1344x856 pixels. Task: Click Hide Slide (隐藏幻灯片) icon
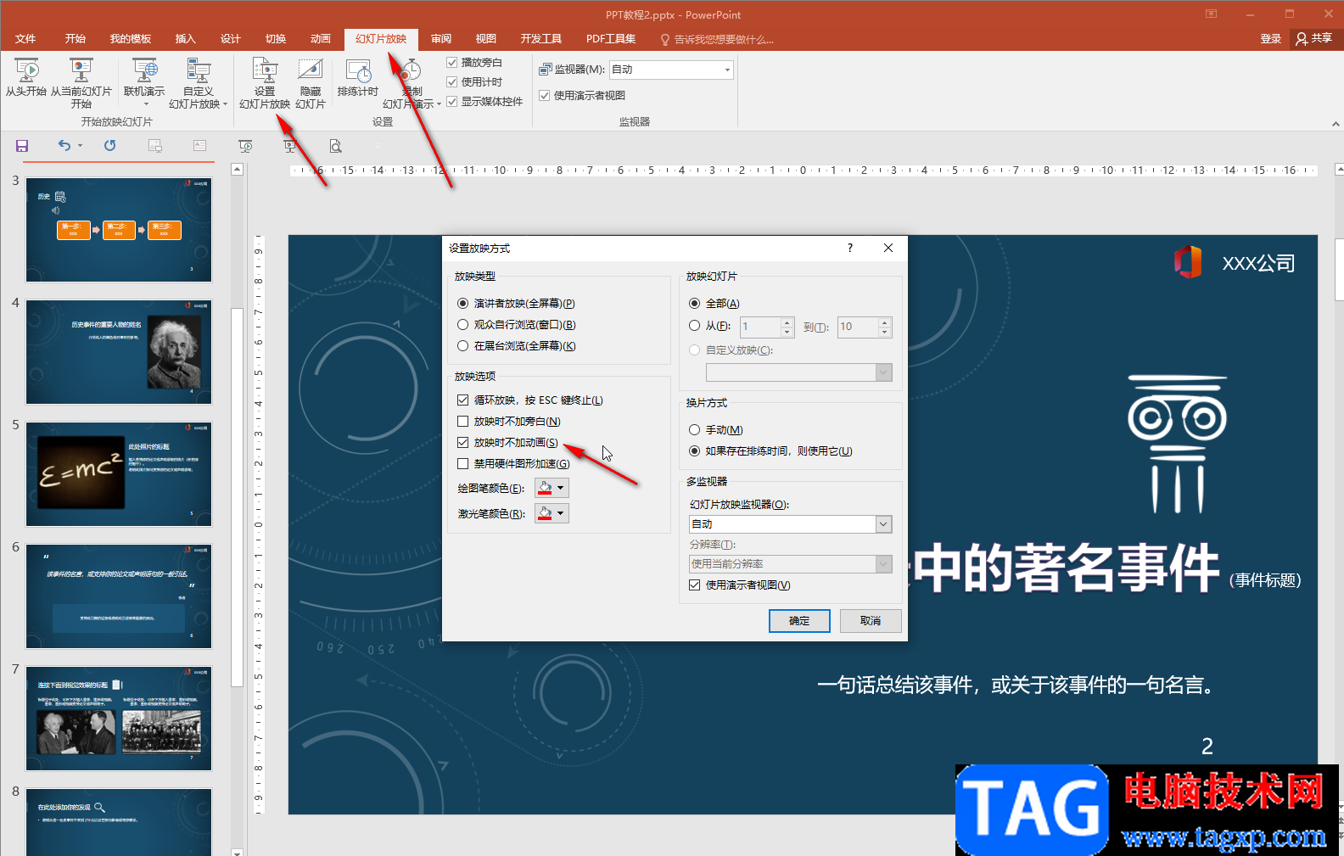point(311,83)
